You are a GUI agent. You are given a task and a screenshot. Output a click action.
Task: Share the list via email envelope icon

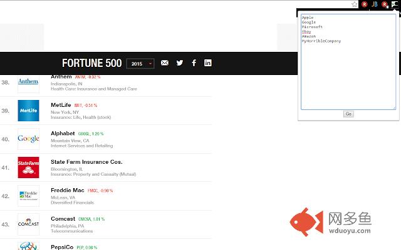click(x=165, y=63)
